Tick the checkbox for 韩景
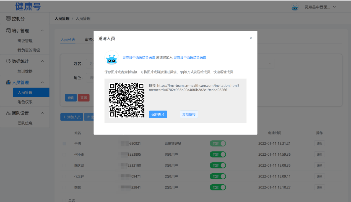The height and width of the screenshot is (202, 351). point(64,187)
